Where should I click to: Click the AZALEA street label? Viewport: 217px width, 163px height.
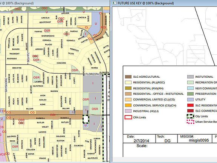click(x=43, y=100)
